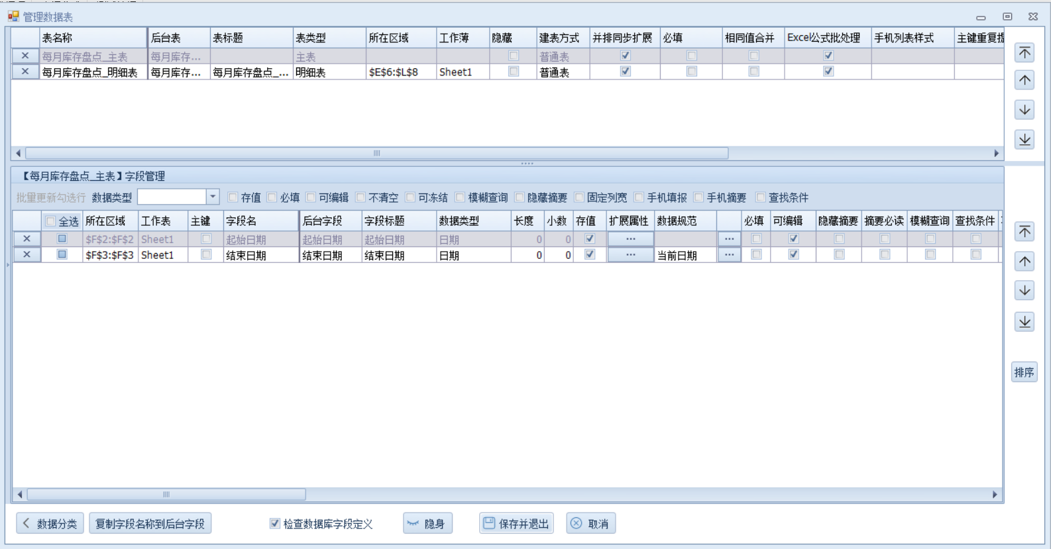Viewport: 1051px width, 549px height.
Task: Click the top table list's move-down arrow
Action: click(1024, 110)
